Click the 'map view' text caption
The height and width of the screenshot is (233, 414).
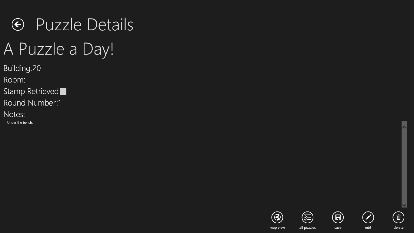coord(277,228)
